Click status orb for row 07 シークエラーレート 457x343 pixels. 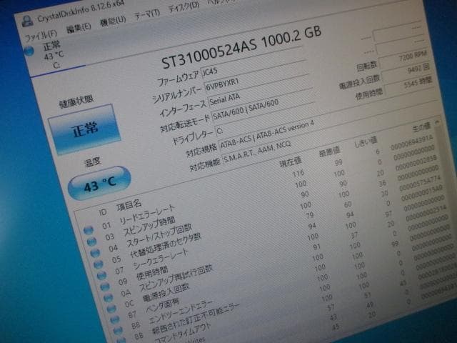[x=101, y=276]
